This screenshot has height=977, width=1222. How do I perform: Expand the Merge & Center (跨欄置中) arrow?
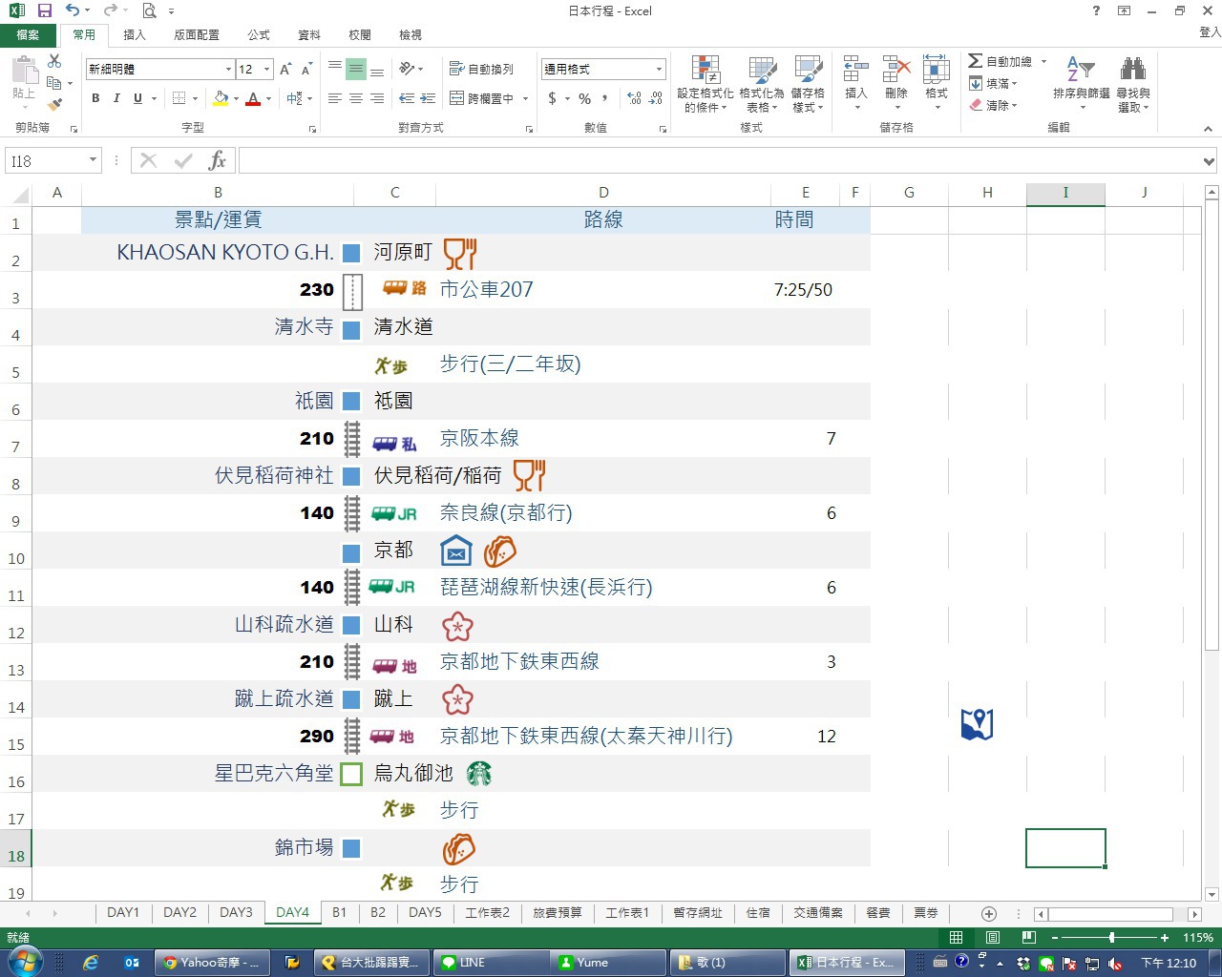click(x=526, y=98)
